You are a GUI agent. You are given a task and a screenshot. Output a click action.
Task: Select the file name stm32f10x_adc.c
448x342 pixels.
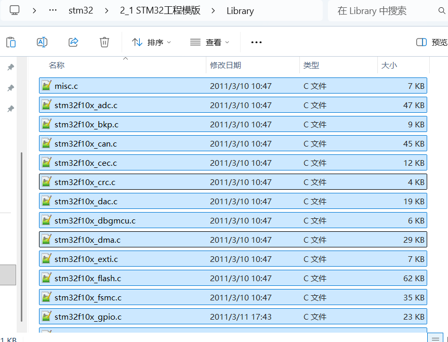pyautogui.click(x=86, y=105)
